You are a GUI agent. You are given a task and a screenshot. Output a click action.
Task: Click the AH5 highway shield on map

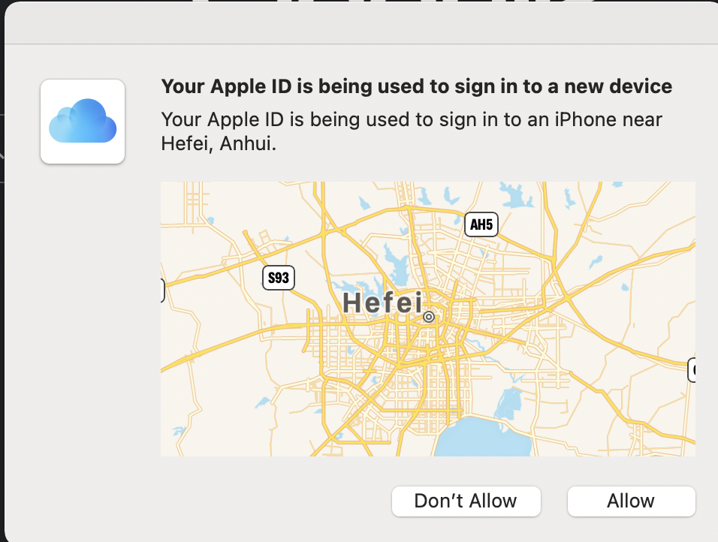(481, 224)
